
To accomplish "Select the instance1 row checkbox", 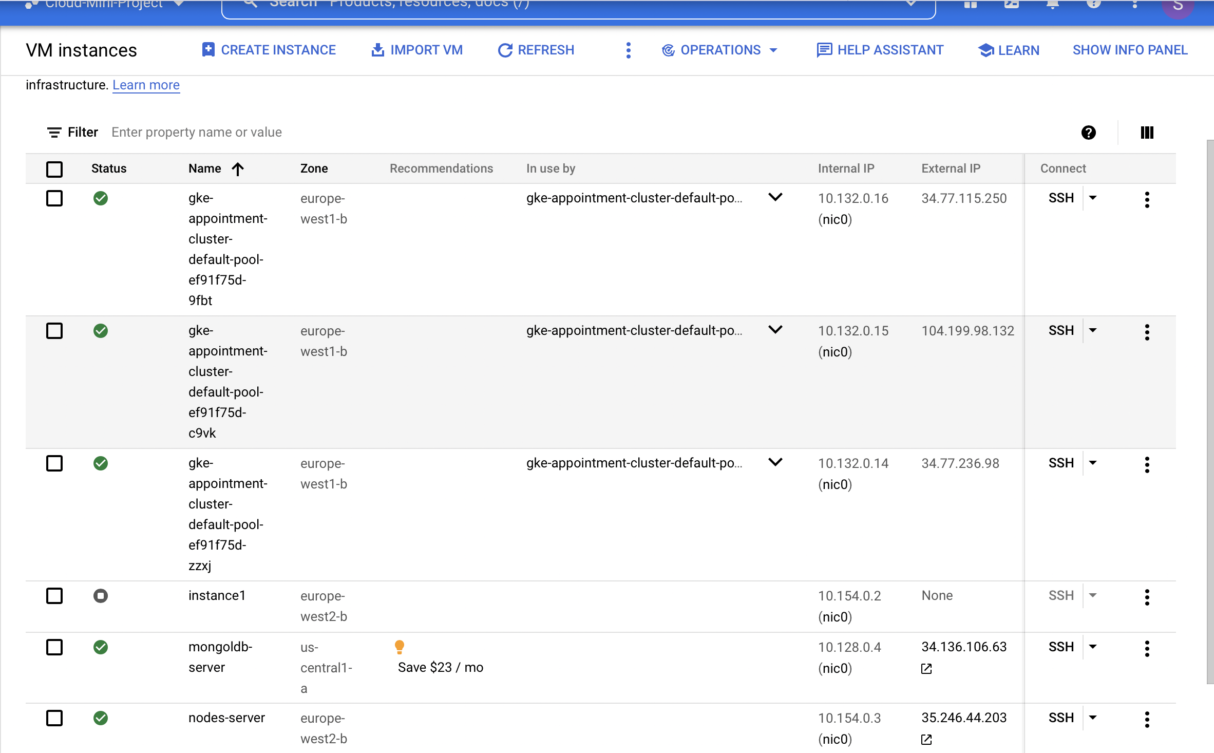I will coord(54,596).
